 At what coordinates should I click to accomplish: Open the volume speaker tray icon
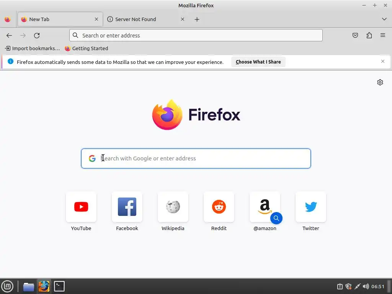[x=366, y=286]
